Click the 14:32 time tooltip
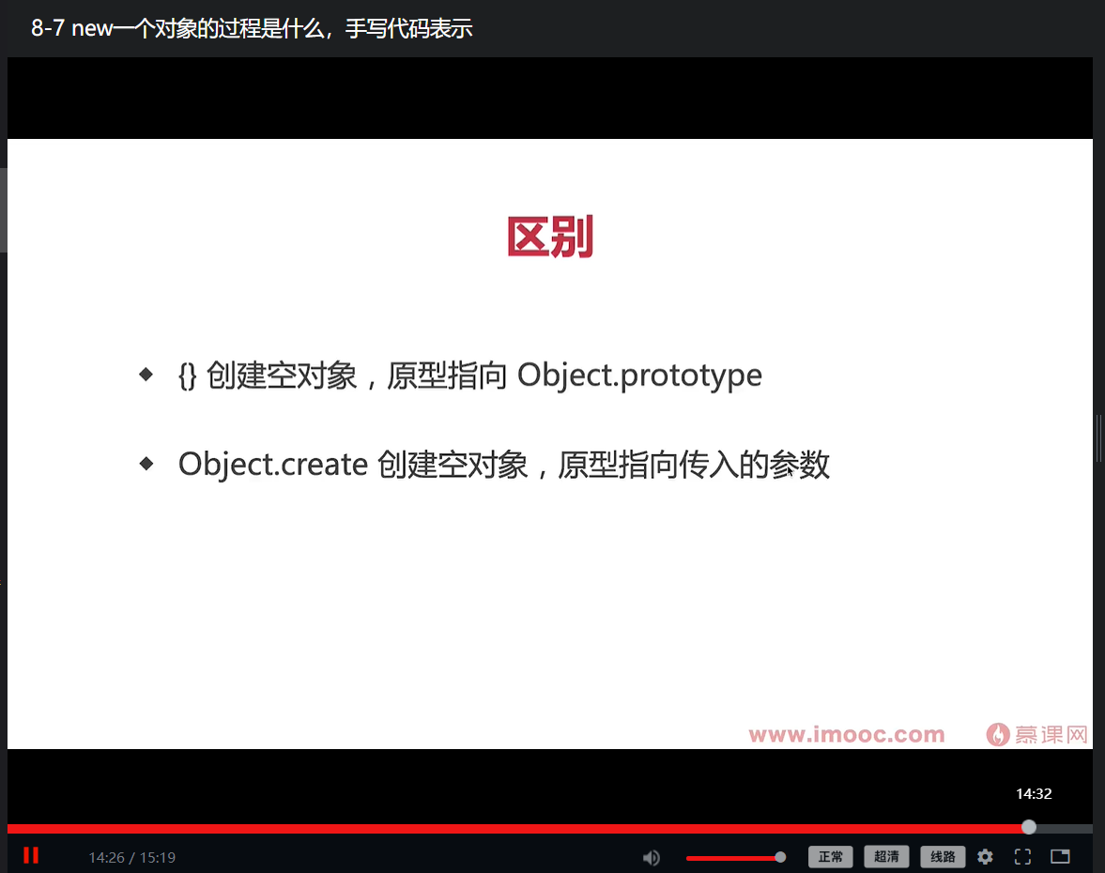The width and height of the screenshot is (1105, 873). pos(1034,794)
